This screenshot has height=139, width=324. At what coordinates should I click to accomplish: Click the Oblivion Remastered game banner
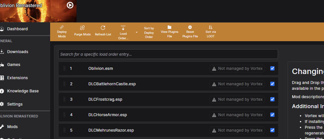(x=38, y=11)
